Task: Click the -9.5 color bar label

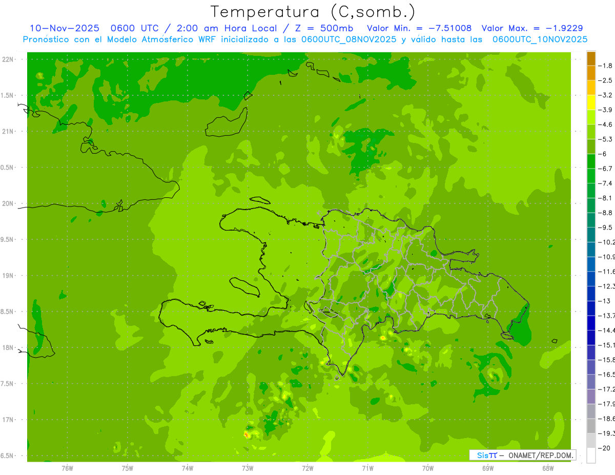Action: click(x=605, y=228)
